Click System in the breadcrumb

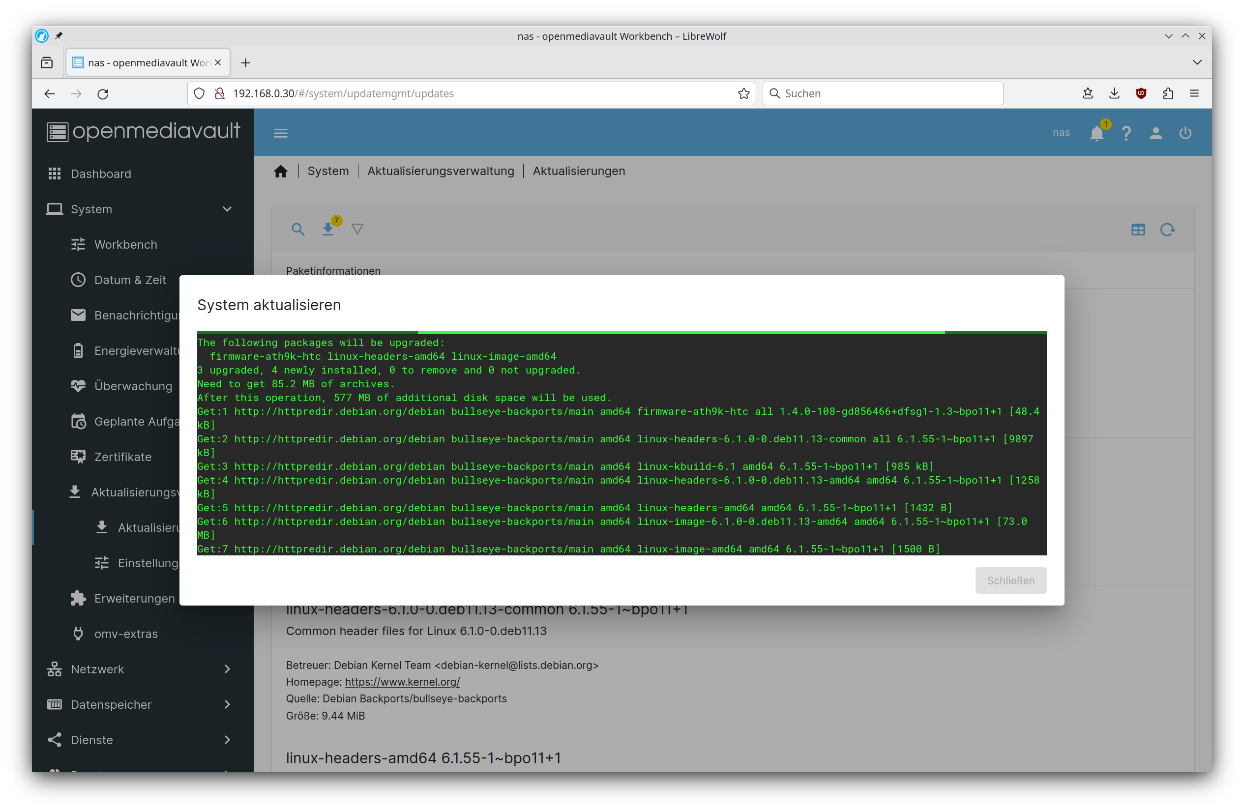328,171
